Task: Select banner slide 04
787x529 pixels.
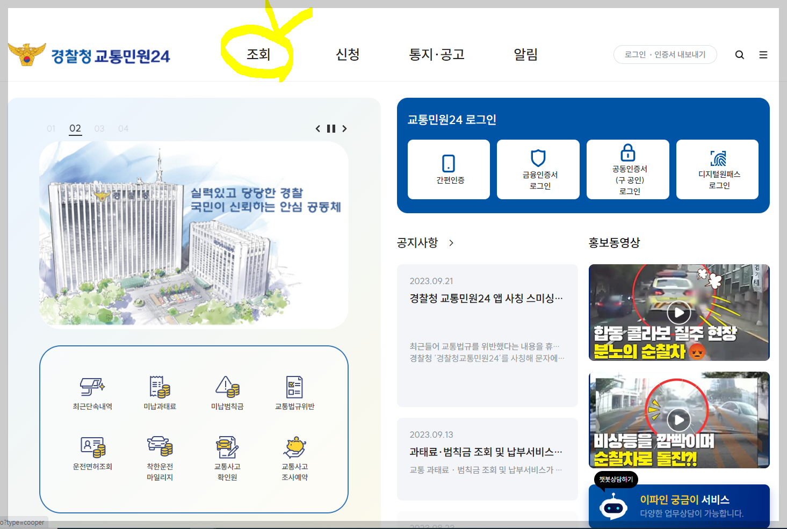Action: pos(124,128)
